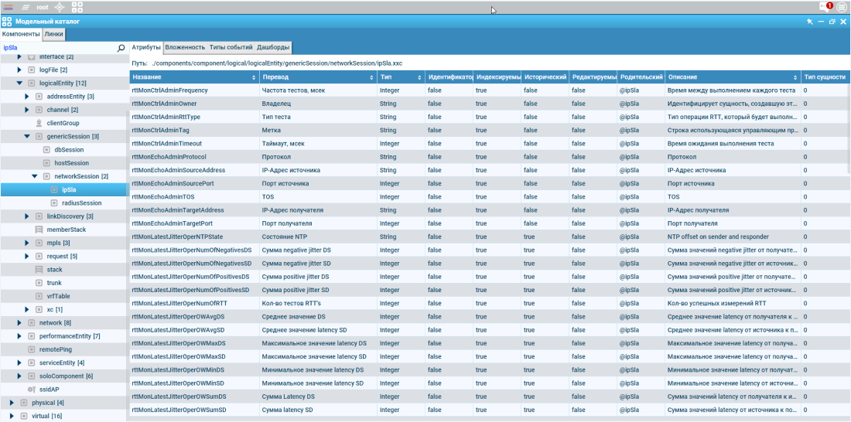This screenshot has height=422, width=851.
Task: Select the physical [4] tree item
Action: click(48, 403)
